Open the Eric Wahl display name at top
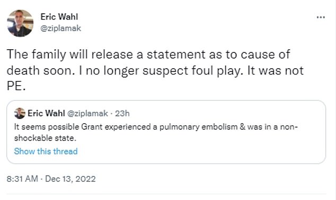 59,17
